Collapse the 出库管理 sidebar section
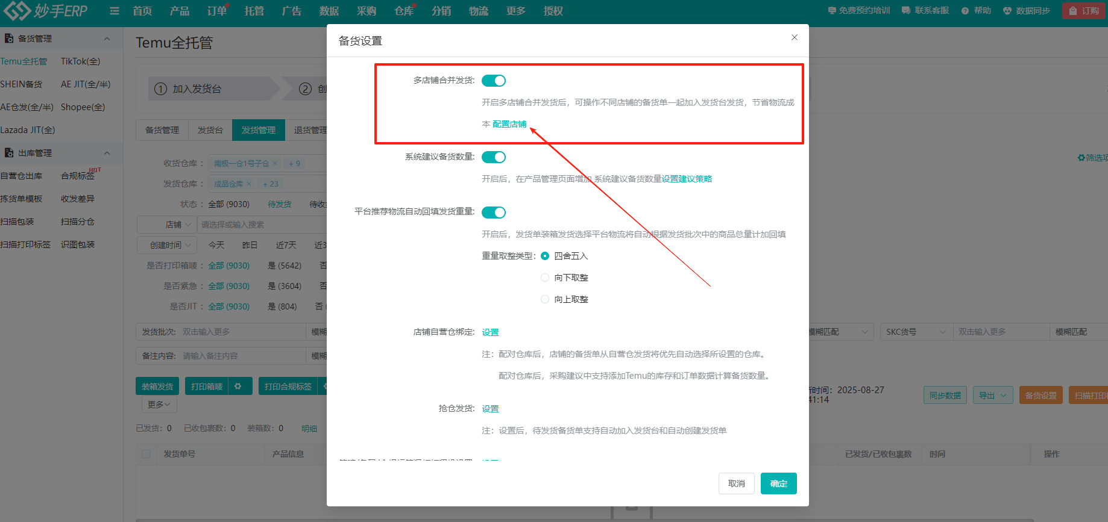 point(107,153)
